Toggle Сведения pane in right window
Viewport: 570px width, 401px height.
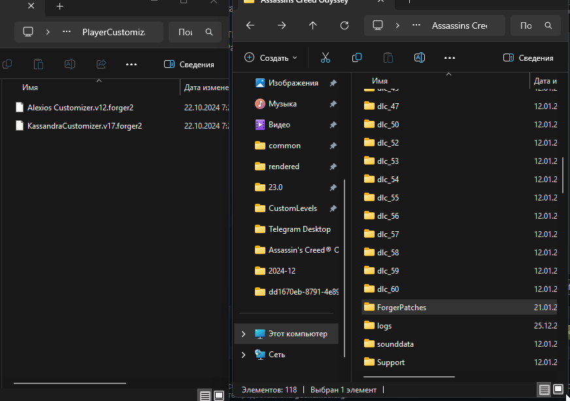click(x=528, y=57)
